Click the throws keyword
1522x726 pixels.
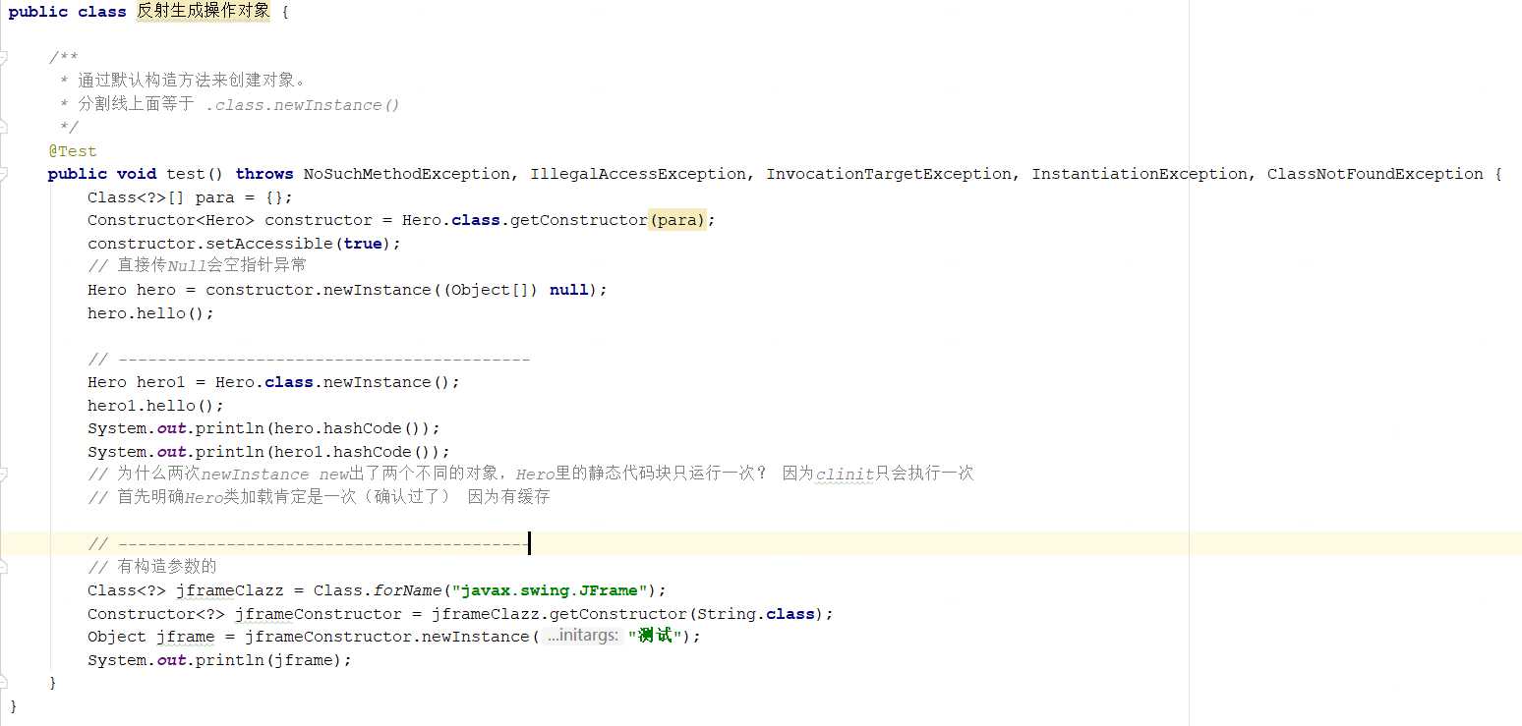[264, 174]
